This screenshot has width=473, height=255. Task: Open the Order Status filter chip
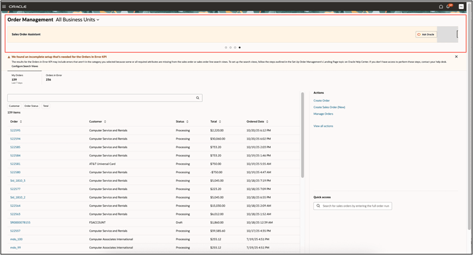(x=31, y=106)
